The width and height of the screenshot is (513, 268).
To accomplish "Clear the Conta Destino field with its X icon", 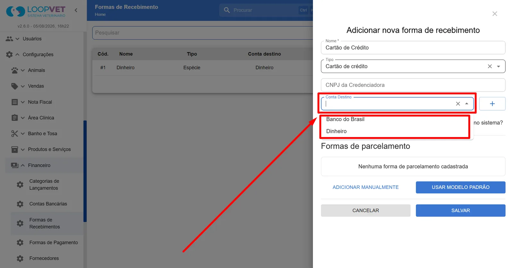I will pos(458,104).
